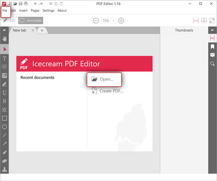Image resolution: width=217 pixels, height=181 pixels.
Task: Activate the Stamp tool
Action: click(x=5, y=169)
